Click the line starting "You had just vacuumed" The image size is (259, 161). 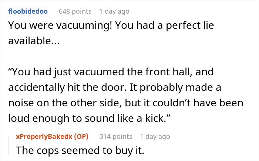coord(111,72)
